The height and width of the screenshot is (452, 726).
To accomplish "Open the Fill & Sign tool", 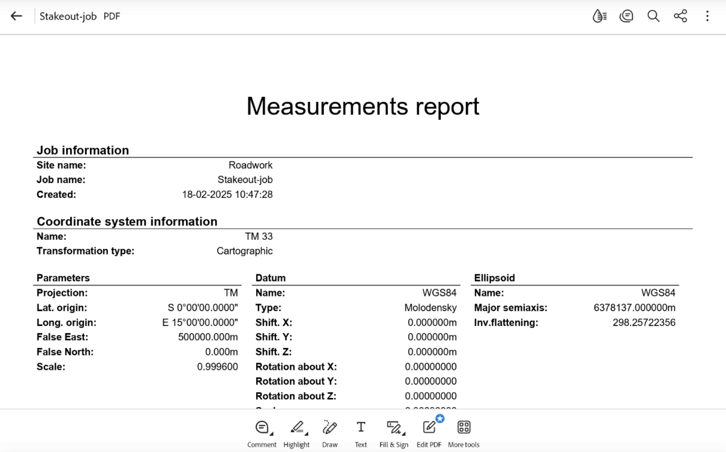I will [x=393, y=428].
